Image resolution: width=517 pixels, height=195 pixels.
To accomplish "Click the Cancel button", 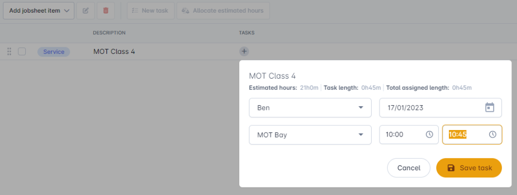I will [409, 168].
